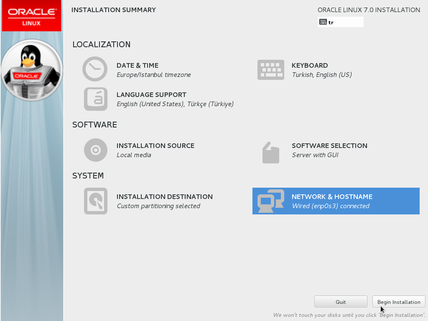Click the Network & Hostname computers icon
The height and width of the screenshot is (321, 428).
coord(270,201)
